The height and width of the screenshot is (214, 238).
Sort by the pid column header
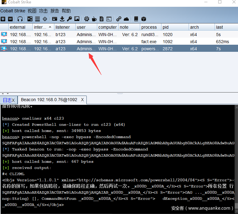pos(175,27)
